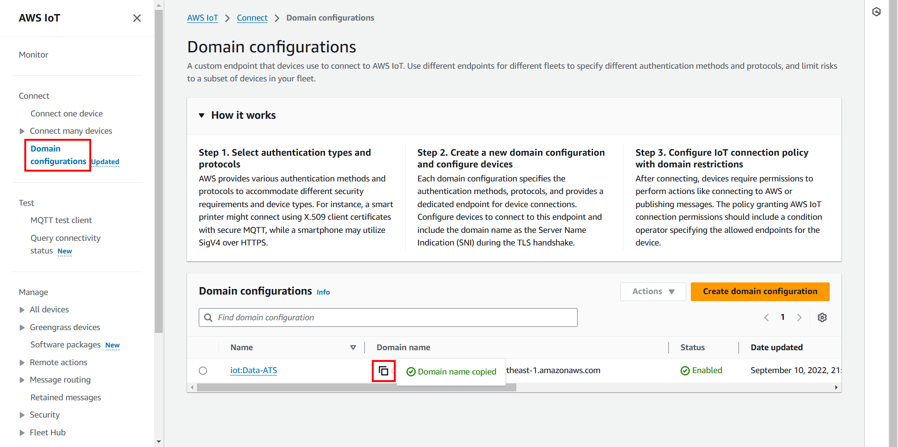
Task: Click the Date updated column header
Action: [776, 347]
